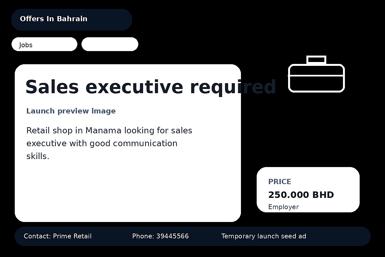Screen dimensions: 385x257
Task: Click the Temporary launch seed ad notice
Action: pyautogui.click(x=263, y=236)
